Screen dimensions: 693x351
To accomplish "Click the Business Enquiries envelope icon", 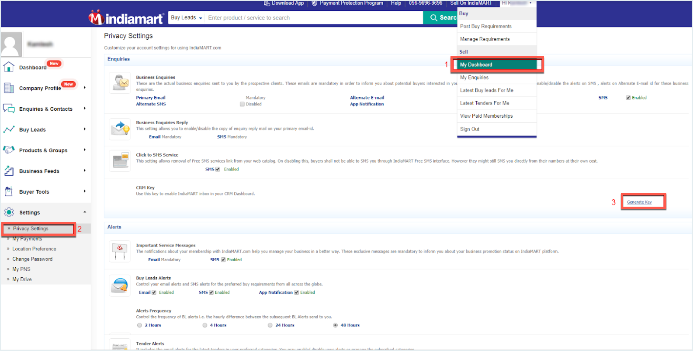I will 120,83.
